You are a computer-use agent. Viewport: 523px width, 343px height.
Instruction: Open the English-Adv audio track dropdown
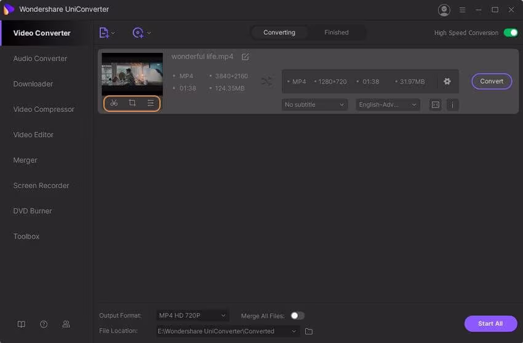tap(388, 104)
